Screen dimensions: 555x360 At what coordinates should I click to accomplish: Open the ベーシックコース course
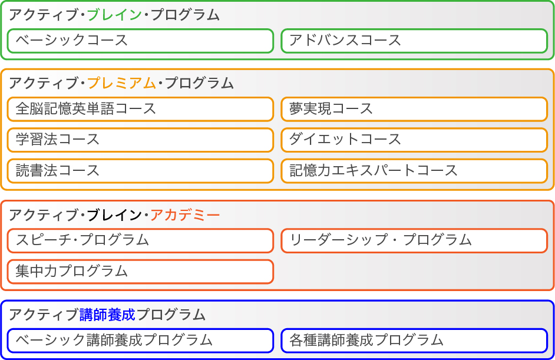(141, 41)
